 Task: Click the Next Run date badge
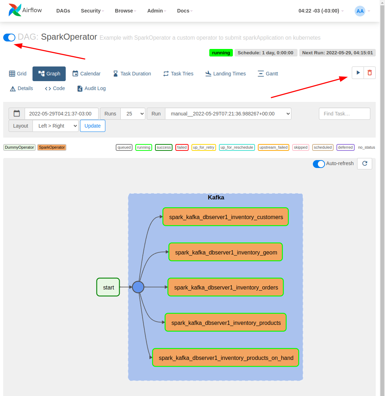click(x=337, y=53)
